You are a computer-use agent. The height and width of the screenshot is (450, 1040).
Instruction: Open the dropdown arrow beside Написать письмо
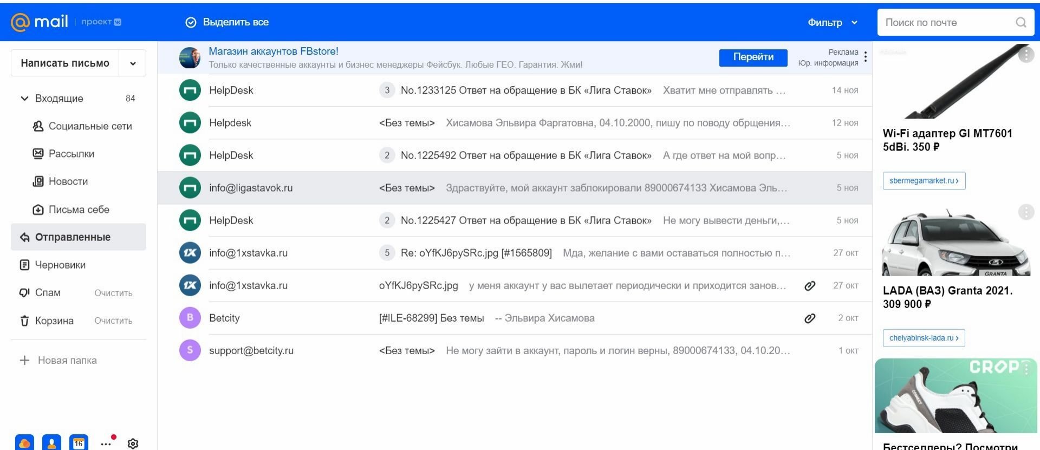(133, 63)
